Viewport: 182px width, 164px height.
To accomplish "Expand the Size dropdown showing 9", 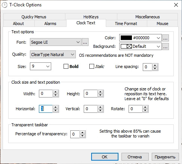I will tap(40, 66).
